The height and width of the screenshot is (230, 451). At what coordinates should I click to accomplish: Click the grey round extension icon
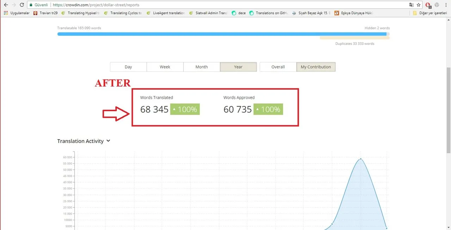coord(437,5)
